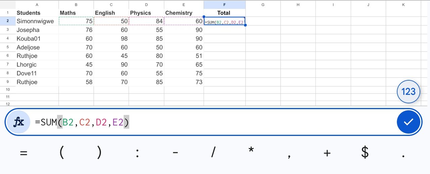The image size is (430, 174).
Task: Select the Chemistry score 73 cell
Action: click(x=183, y=82)
